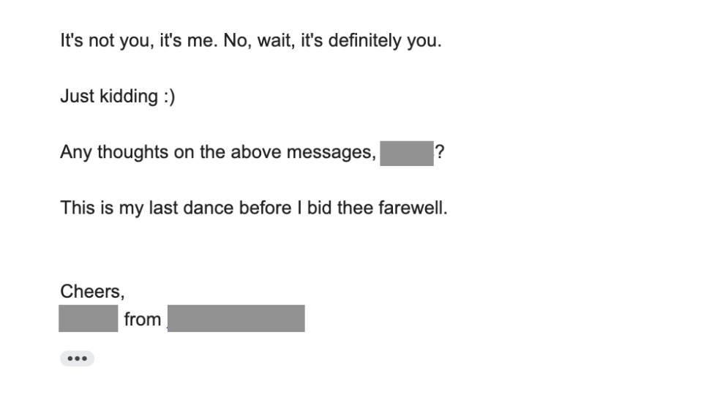Click the word "from" in the signature
Screen dimensions: 720x395
pyautogui.click(x=142, y=320)
